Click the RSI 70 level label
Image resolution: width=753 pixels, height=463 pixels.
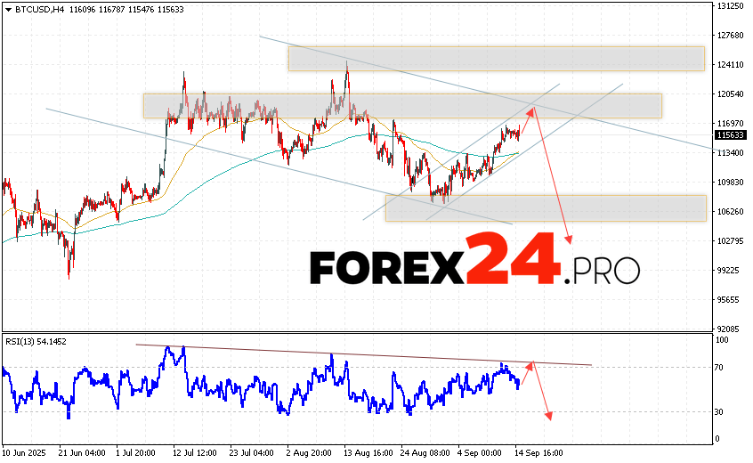tap(721, 367)
